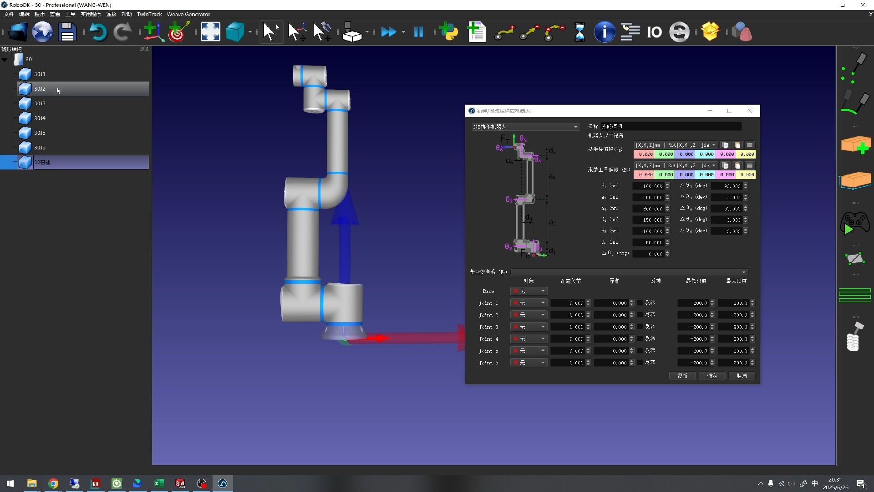
Task: Click the Add Python program icon
Action: (449, 32)
